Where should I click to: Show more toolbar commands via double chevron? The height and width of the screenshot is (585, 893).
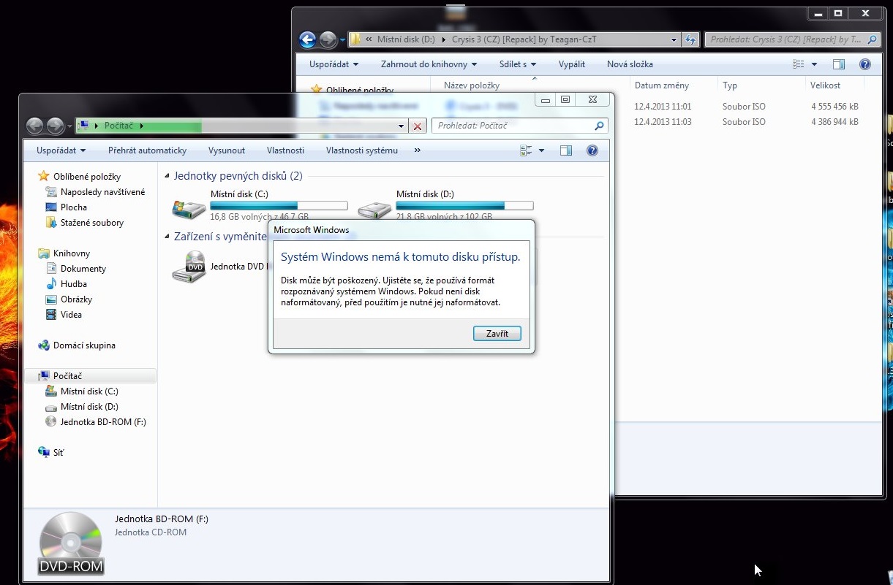point(418,150)
